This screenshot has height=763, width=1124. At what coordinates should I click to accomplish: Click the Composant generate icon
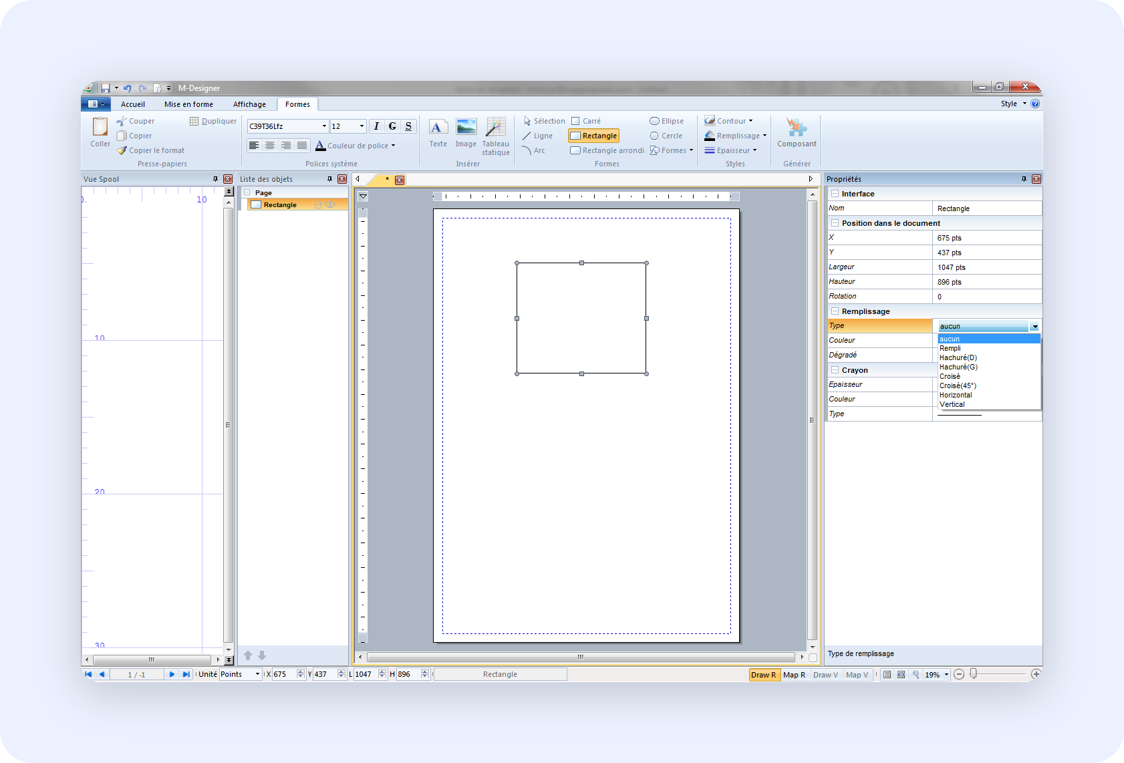(x=797, y=133)
